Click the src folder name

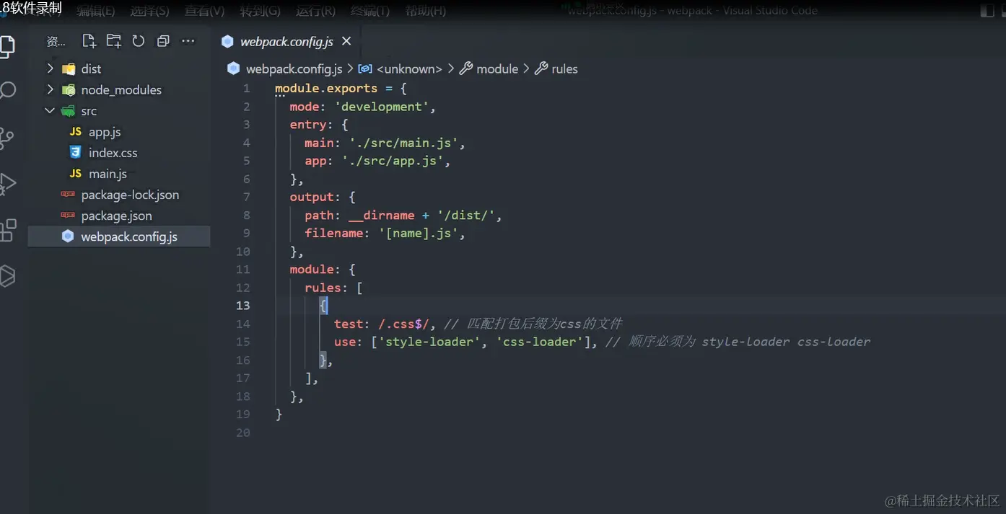pyautogui.click(x=89, y=111)
